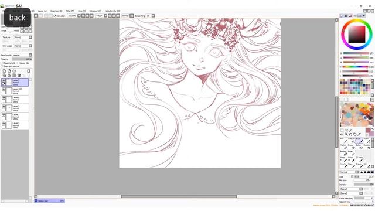375x211 pixels.
Task: Open the Window menu
Action: point(95,11)
